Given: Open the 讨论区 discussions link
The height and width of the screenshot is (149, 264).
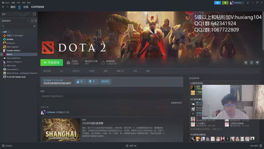Looking at the screenshot, I should pos(92,71).
